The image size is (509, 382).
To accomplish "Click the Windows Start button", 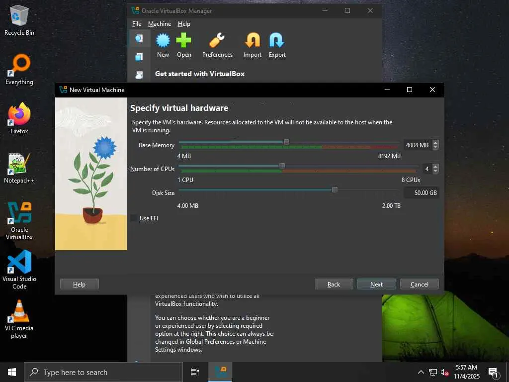I will tap(12, 372).
